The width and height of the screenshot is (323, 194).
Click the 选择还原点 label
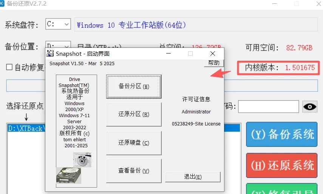click(x=25, y=106)
